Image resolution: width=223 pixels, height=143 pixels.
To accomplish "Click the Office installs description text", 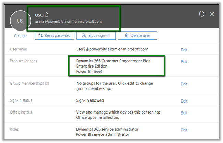I will tap(118, 115).
